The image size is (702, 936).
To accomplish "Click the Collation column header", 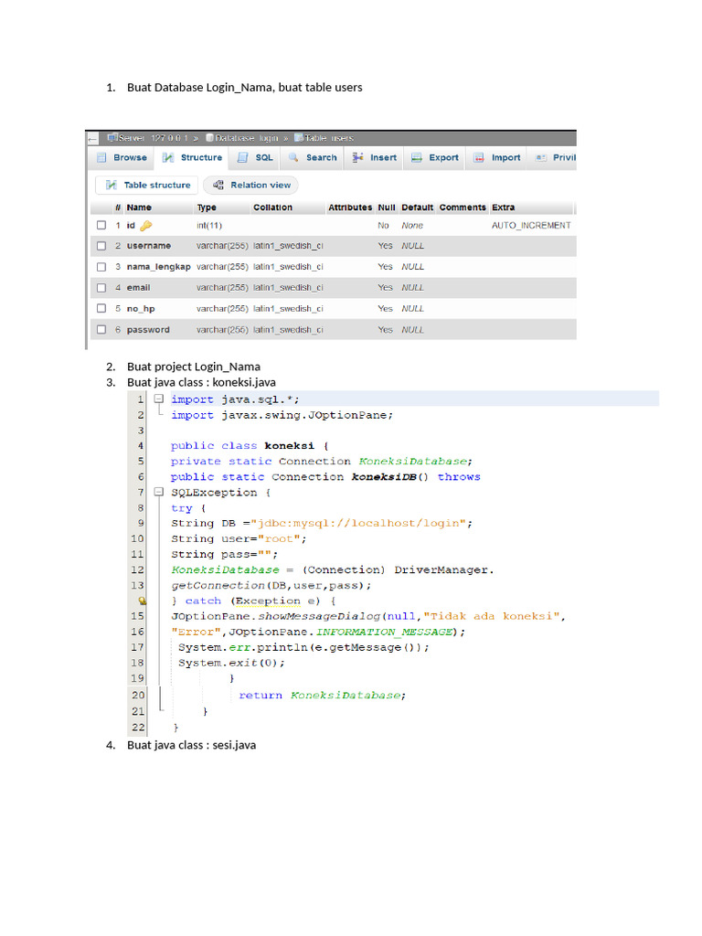I will point(272,207).
